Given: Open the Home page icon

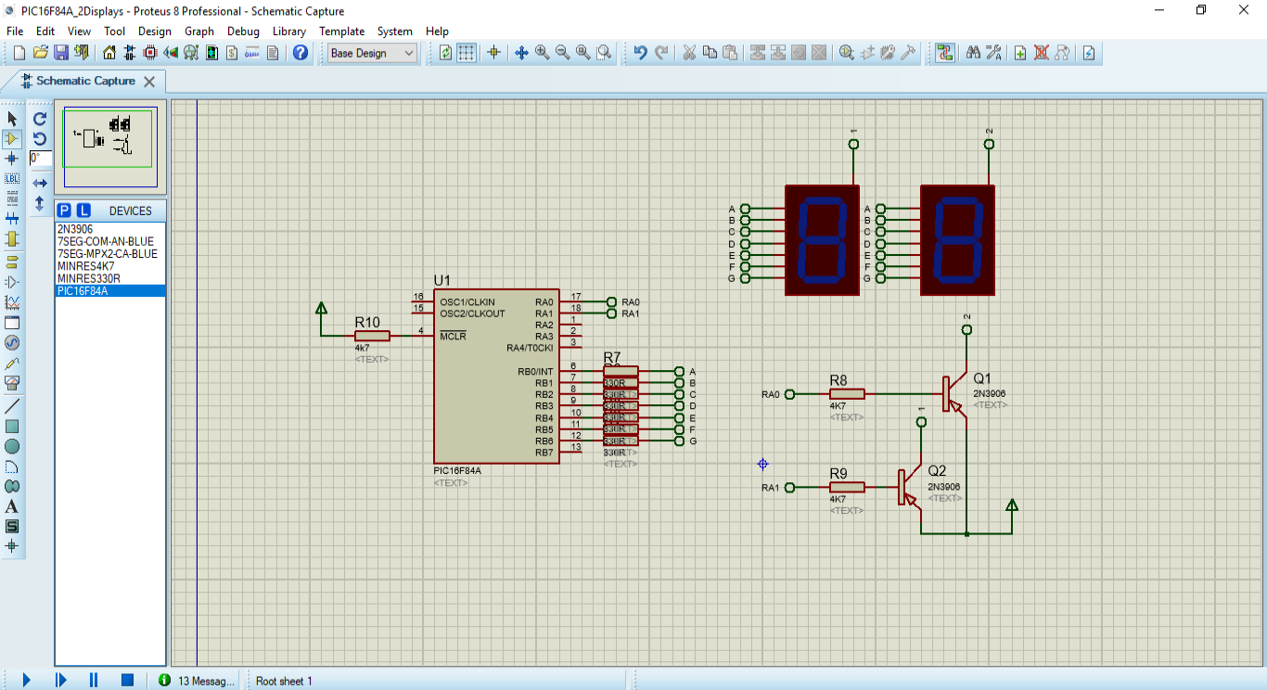Looking at the screenshot, I should tap(109, 53).
